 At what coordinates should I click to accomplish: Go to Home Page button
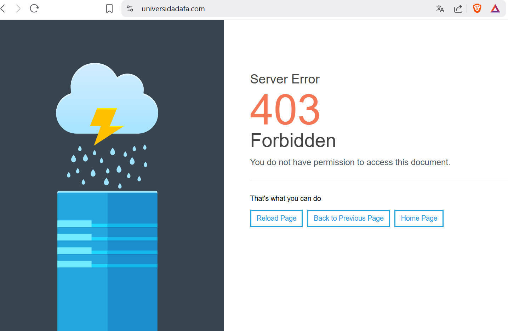pyautogui.click(x=419, y=218)
